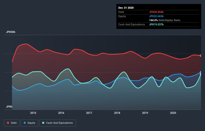Click the JP¥0 y-axis label
205x131 pixels.
tap(9, 107)
